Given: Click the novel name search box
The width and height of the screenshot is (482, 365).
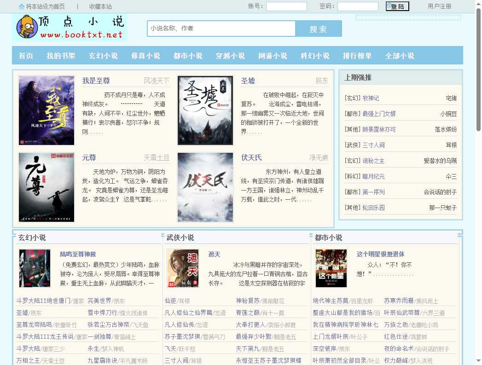Looking at the screenshot, I should coord(221,29).
